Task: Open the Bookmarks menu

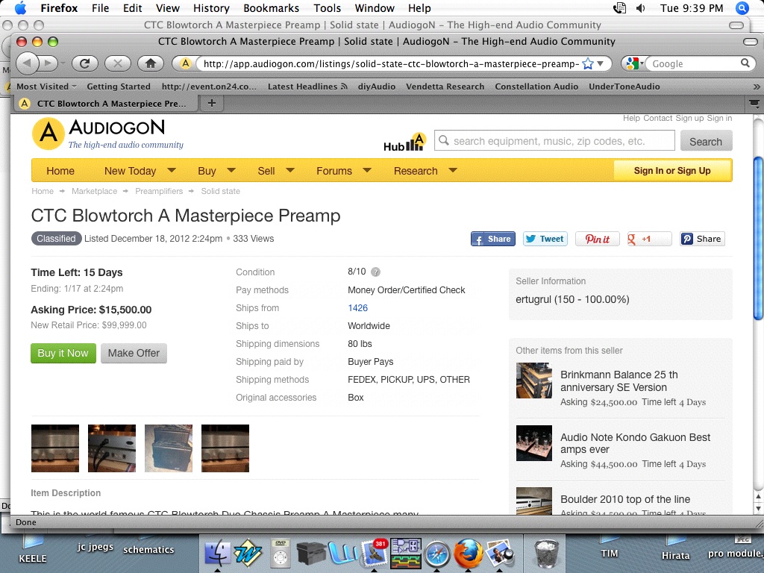Action: (271, 7)
